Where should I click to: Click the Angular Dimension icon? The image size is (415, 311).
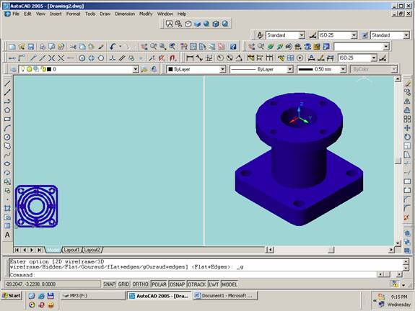coord(239,58)
